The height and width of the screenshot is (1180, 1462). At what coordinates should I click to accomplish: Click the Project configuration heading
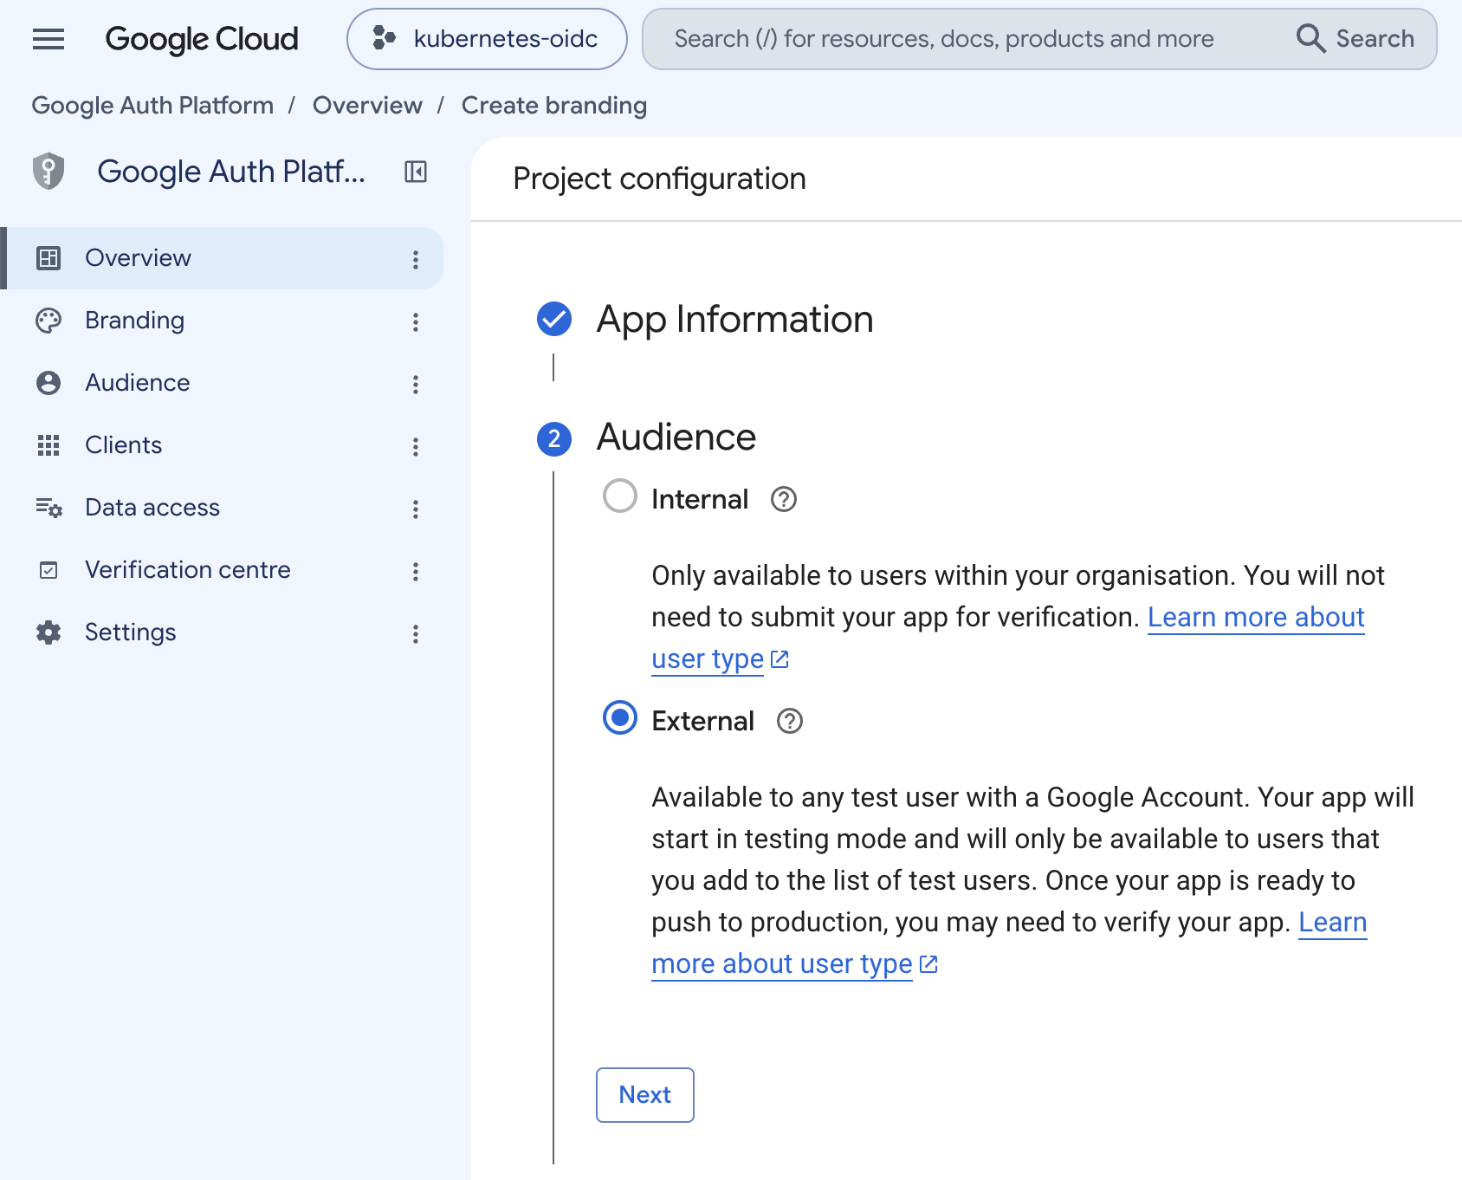coord(659,178)
